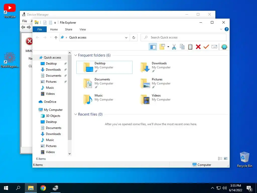This screenshot has height=193, width=257.
Task: Open Classic Explorer settings shell icon
Action: click(224, 47)
